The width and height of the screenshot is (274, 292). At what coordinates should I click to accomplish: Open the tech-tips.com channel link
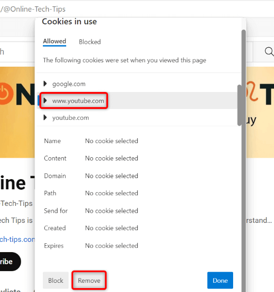(18, 239)
